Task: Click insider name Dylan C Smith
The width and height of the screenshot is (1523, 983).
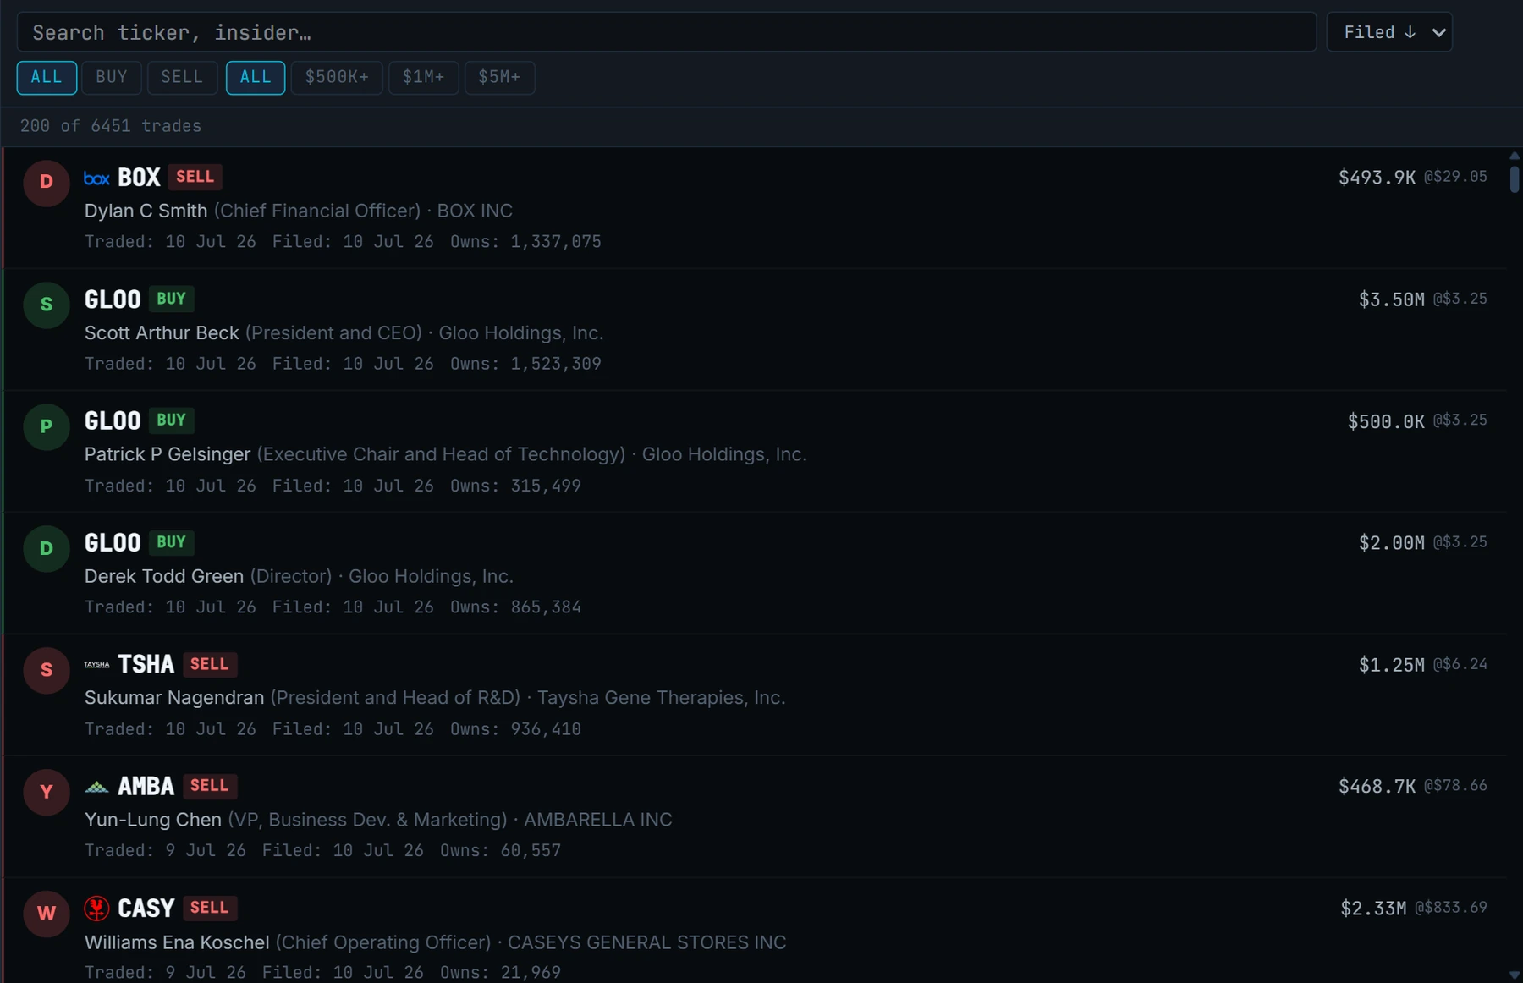Action: pos(146,211)
